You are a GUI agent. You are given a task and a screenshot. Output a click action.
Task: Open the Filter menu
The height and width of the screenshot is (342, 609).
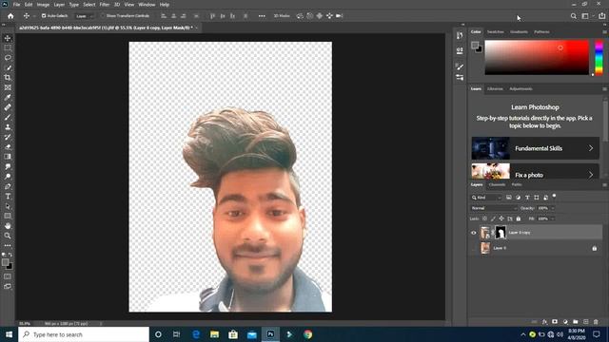pos(105,5)
